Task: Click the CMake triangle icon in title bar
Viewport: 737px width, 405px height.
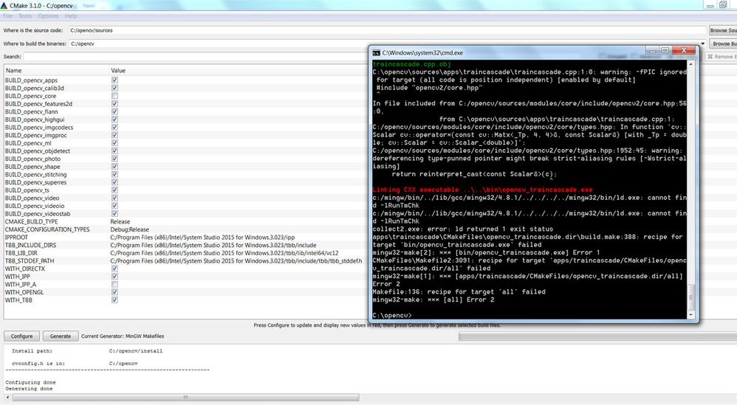Action: [4, 6]
